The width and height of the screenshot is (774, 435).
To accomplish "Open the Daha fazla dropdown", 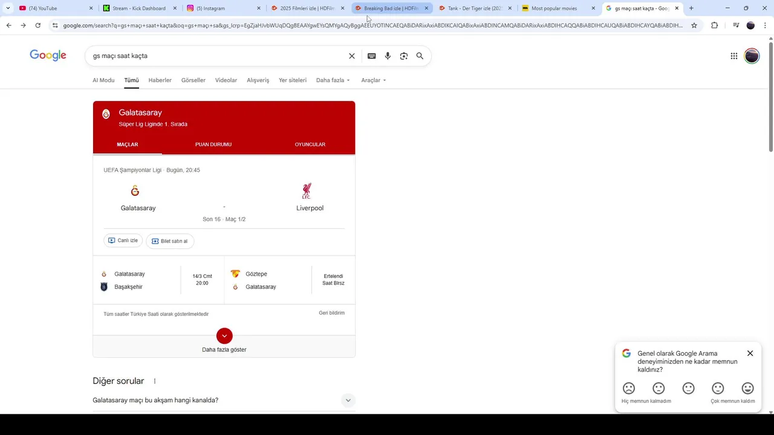I will point(333,80).
